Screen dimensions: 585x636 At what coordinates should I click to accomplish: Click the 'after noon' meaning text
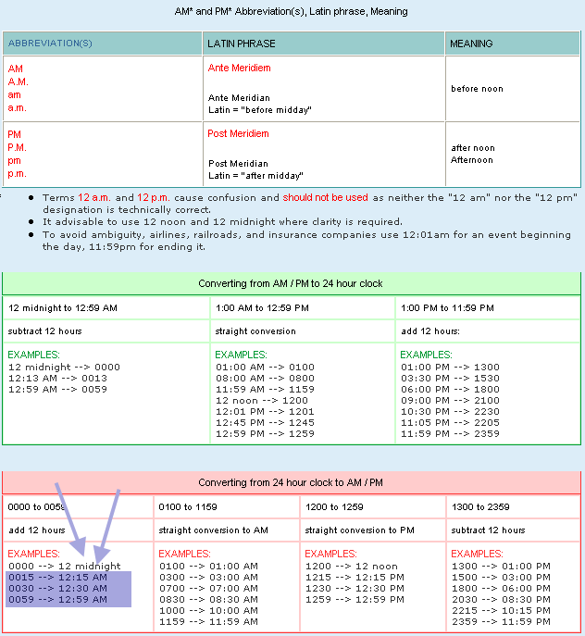(x=473, y=147)
